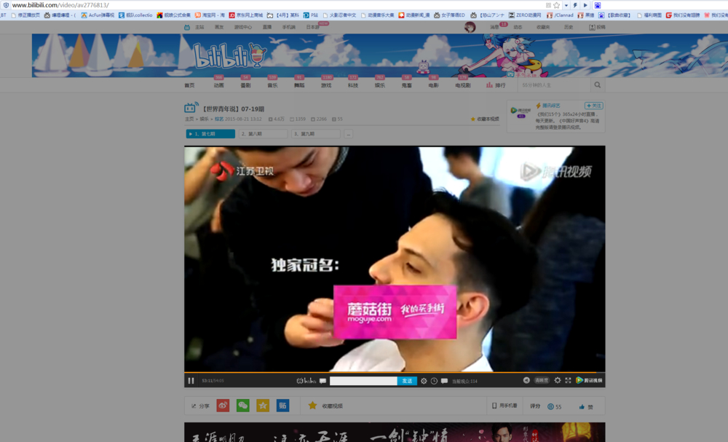This screenshot has width=728, height=442.
Task: Open the 游戏 category
Action: tap(326, 85)
